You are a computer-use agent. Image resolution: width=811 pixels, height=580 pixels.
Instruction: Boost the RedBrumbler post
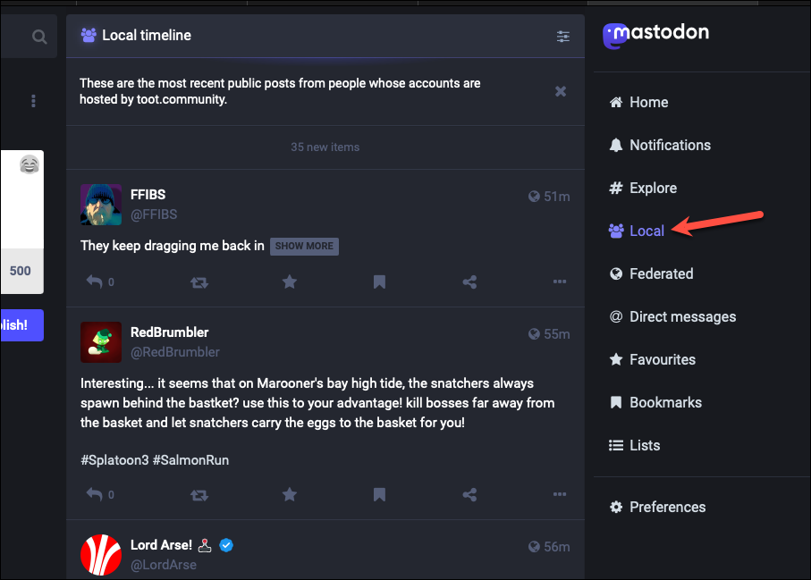tap(199, 495)
